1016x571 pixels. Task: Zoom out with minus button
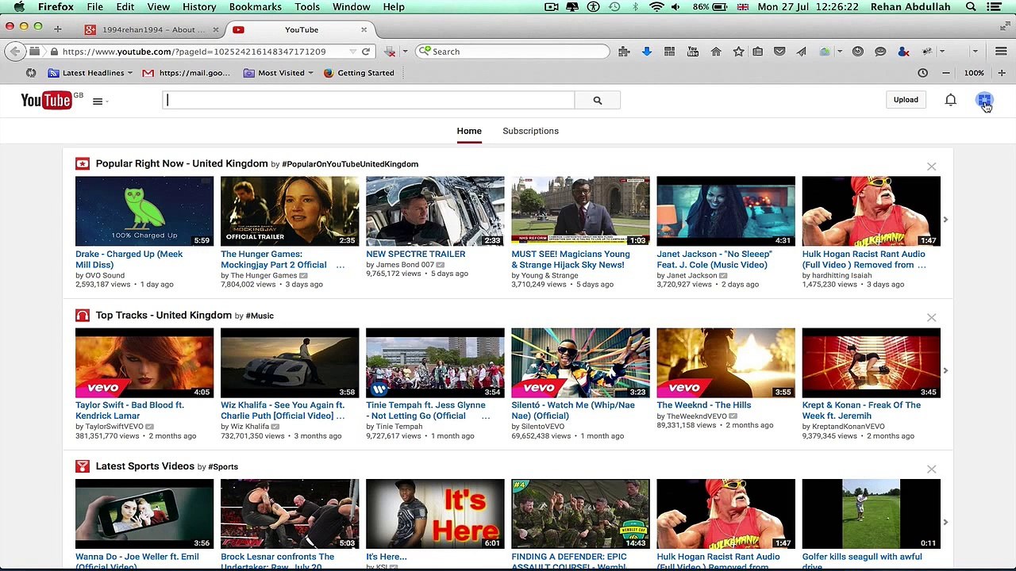coord(945,73)
